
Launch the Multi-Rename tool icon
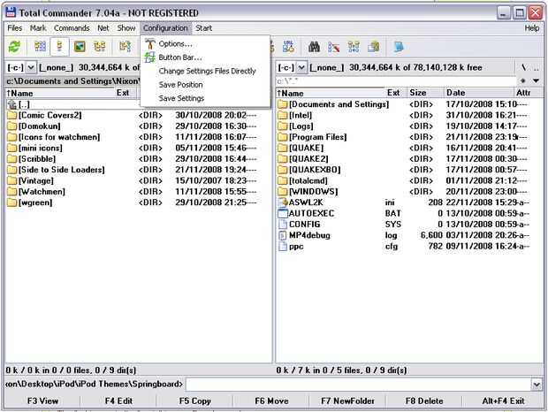(334, 47)
